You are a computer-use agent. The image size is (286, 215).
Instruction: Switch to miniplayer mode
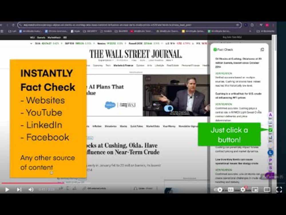(x=255, y=190)
